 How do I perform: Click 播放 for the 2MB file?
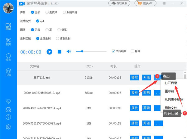[x=135, y=108]
